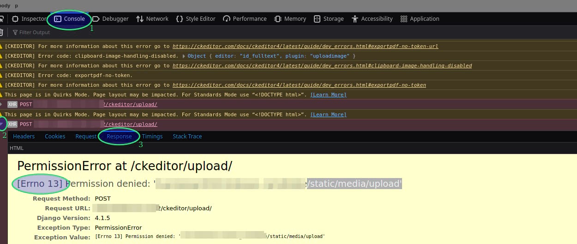Viewport: 577px width, 244px height.
Task: Click first Quirks Mode Learn More link
Action: point(328,95)
